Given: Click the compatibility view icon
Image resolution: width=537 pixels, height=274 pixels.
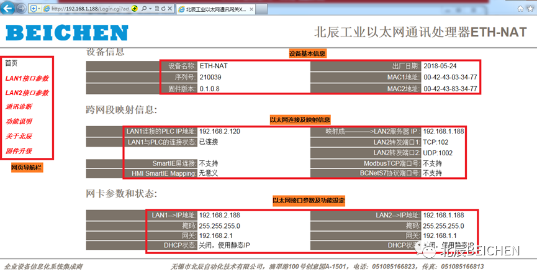Looking at the screenshot, I should (x=157, y=9).
